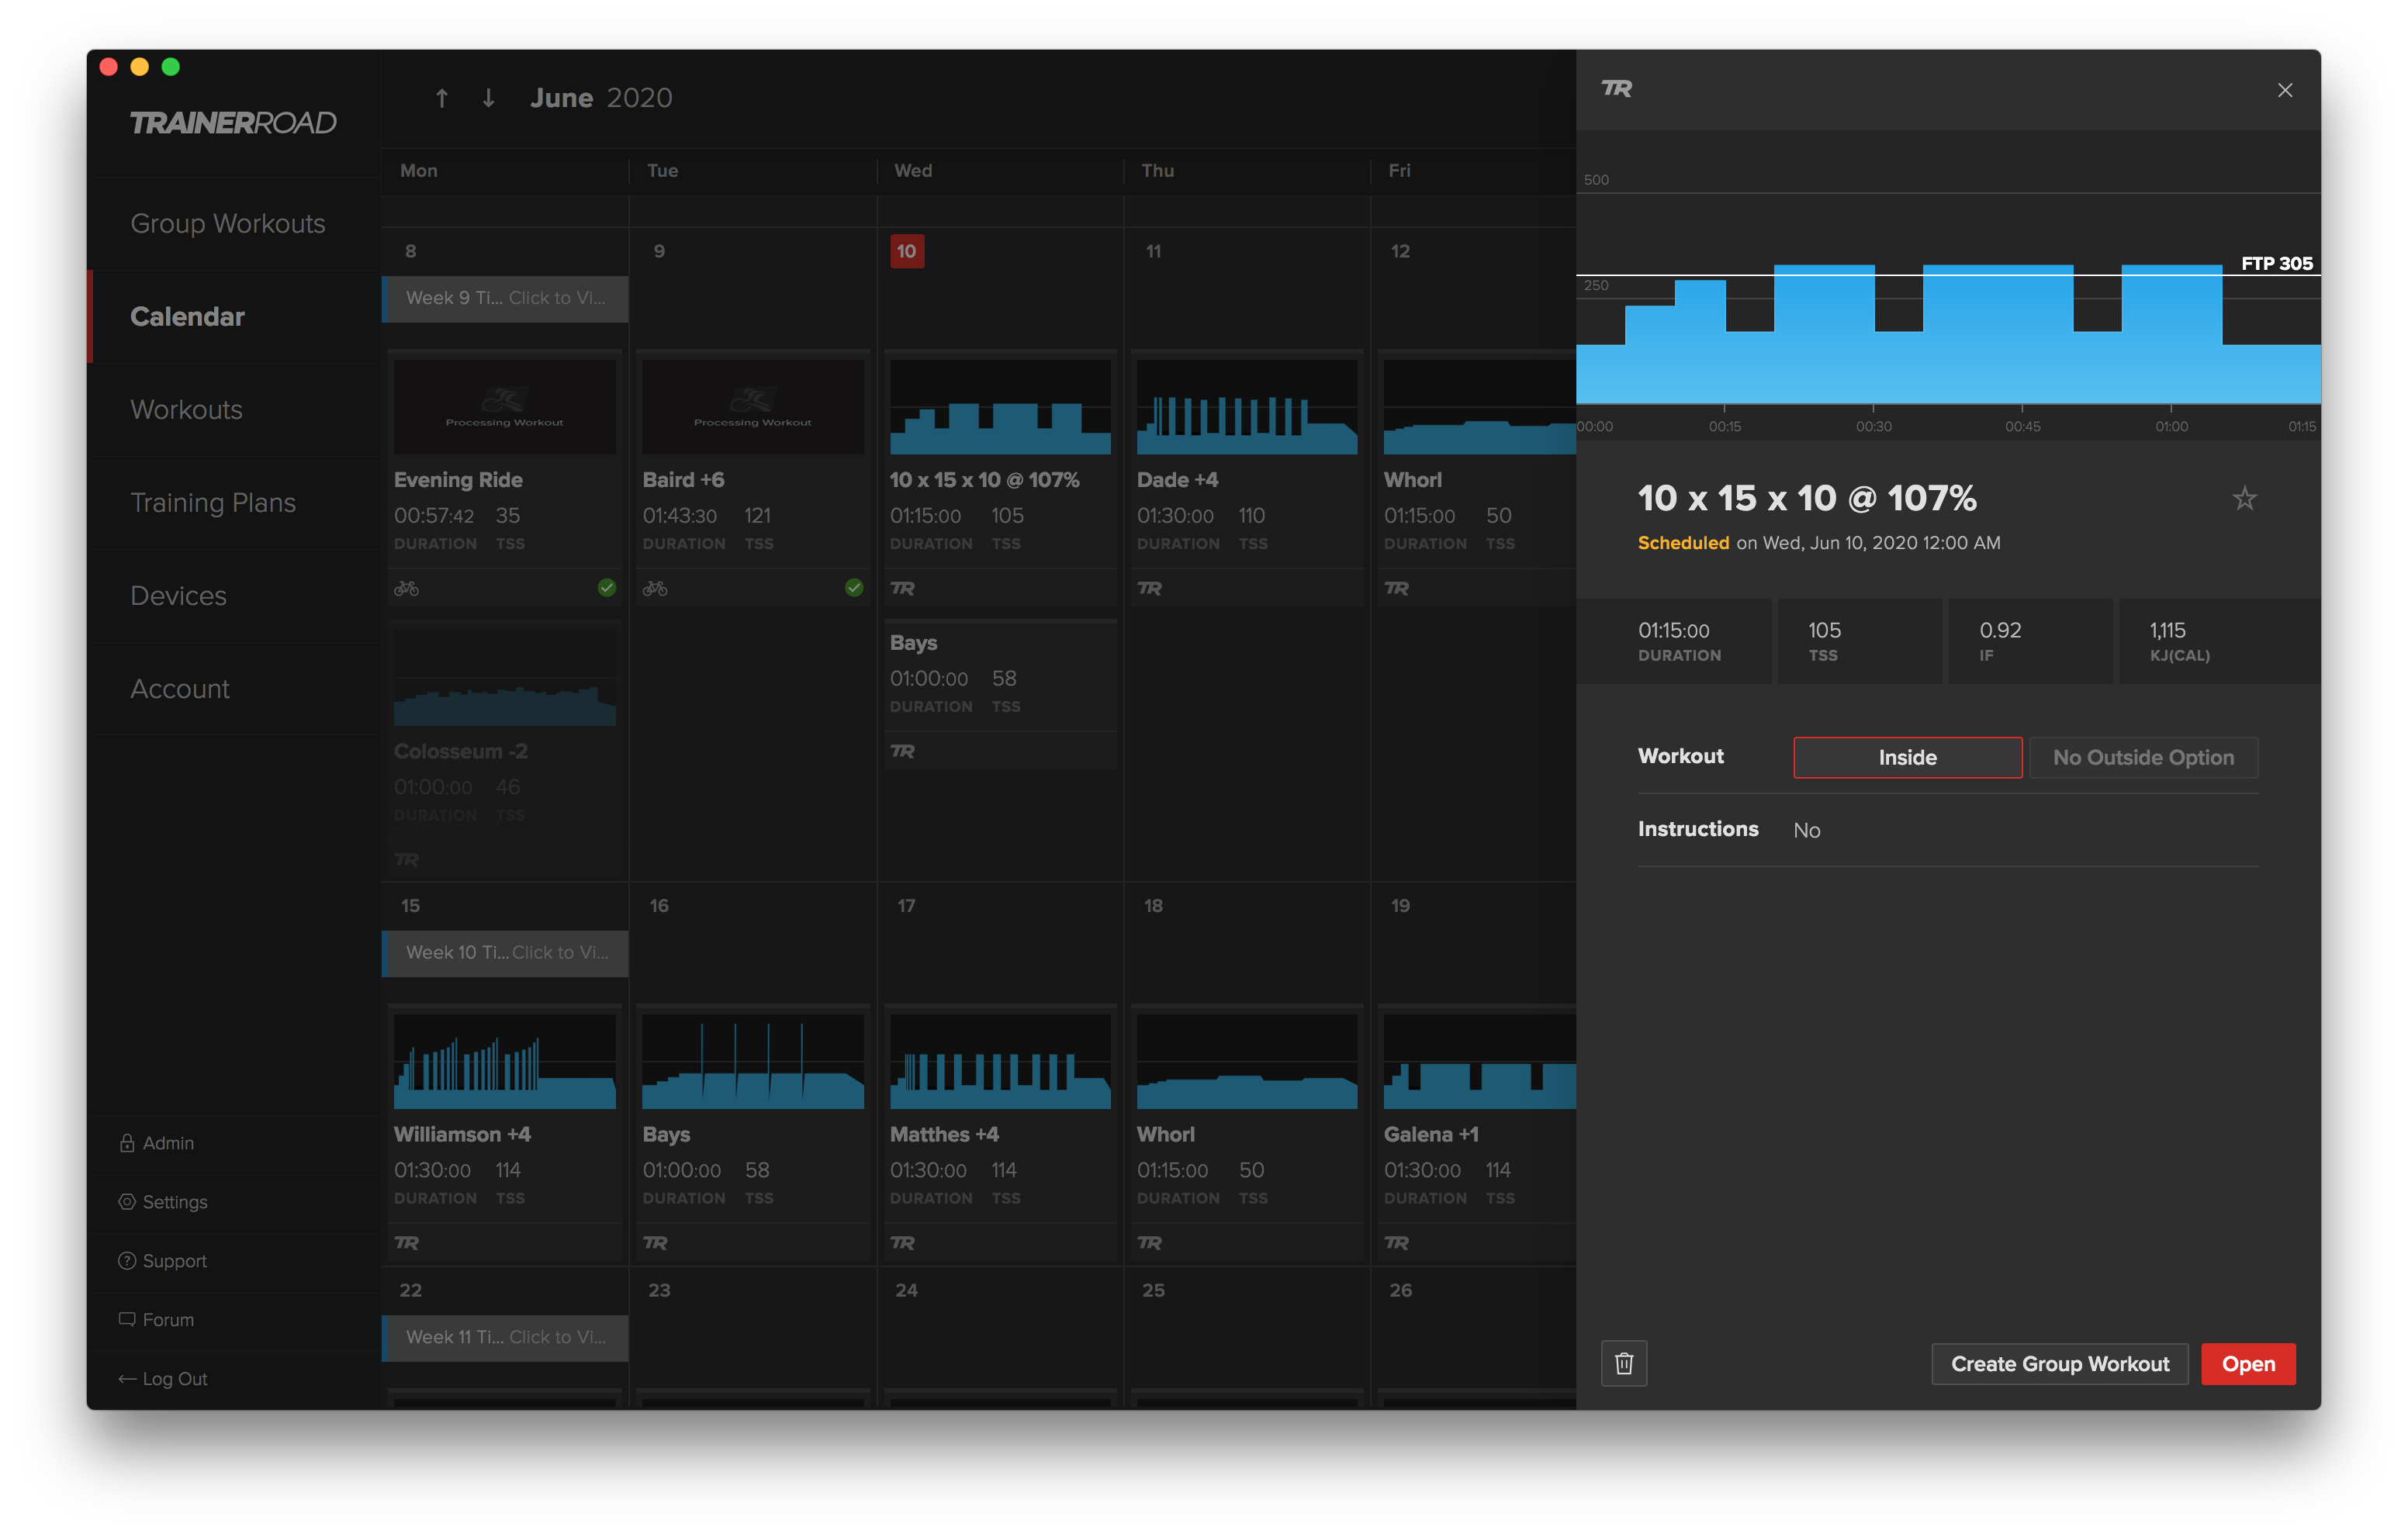The height and width of the screenshot is (1534, 2408).
Task: Expand the Week 9 training plan banner
Action: click(x=505, y=298)
